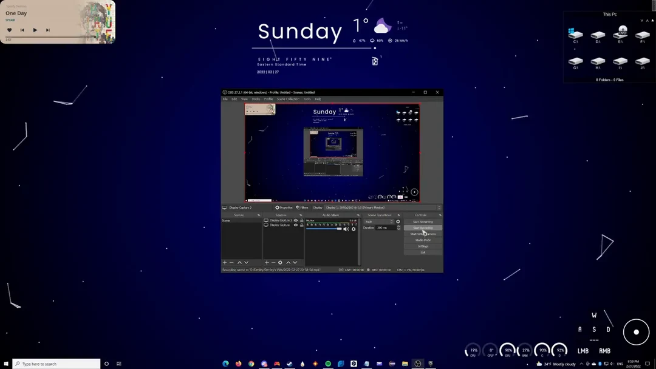The width and height of the screenshot is (656, 369).
Task: Open the scene transition properties gear
Action: tap(398, 222)
